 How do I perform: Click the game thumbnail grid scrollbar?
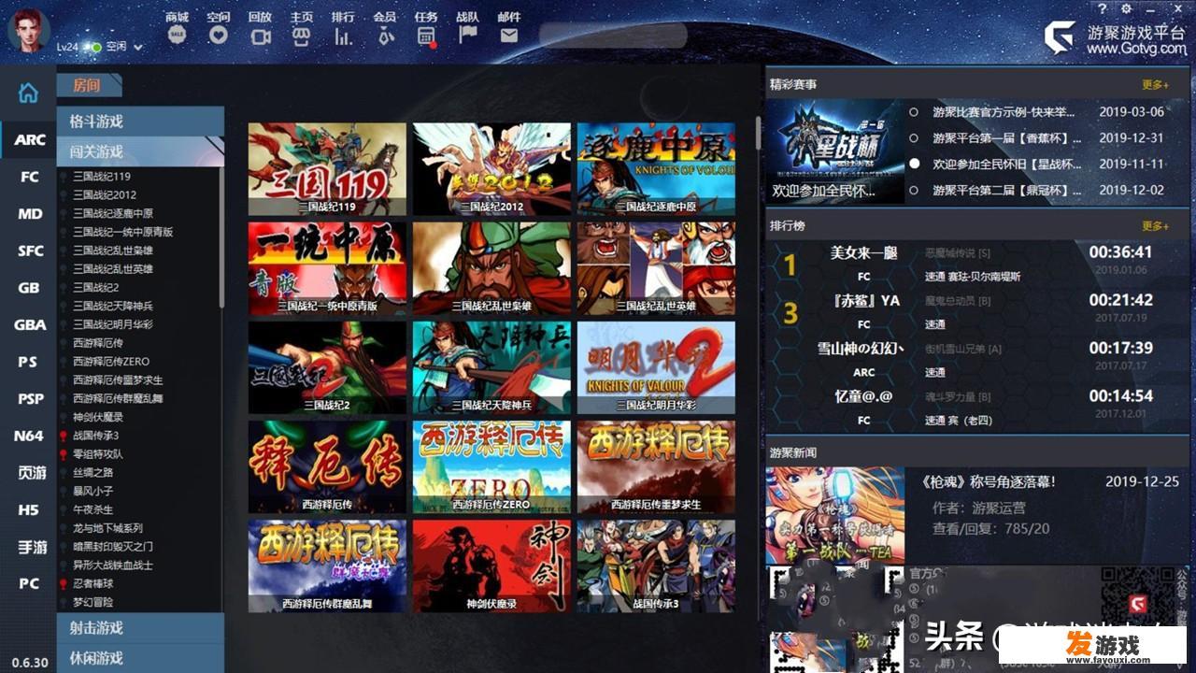tap(759, 131)
